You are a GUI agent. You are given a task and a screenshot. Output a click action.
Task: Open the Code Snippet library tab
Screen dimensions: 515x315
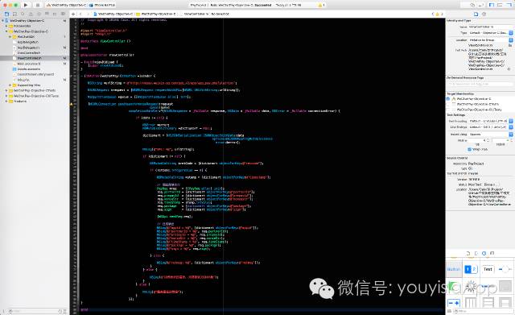pyautogui.click(x=476, y=253)
